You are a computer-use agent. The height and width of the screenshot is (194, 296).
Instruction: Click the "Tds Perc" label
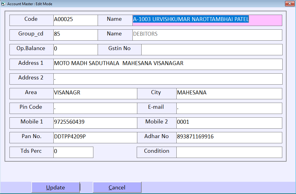pos(31,151)
